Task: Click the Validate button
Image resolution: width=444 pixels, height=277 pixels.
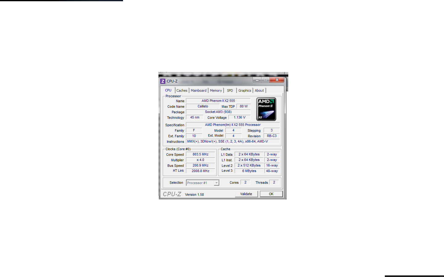Action: click(246, 194)
